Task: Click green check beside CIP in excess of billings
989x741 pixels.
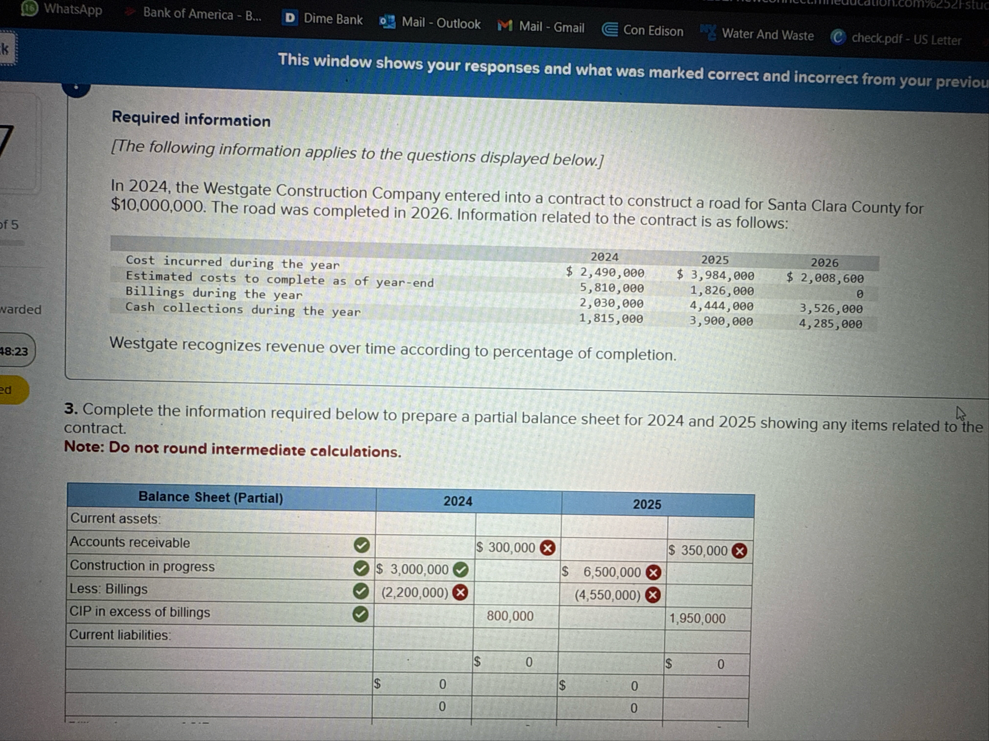Action: coord(360,614)
